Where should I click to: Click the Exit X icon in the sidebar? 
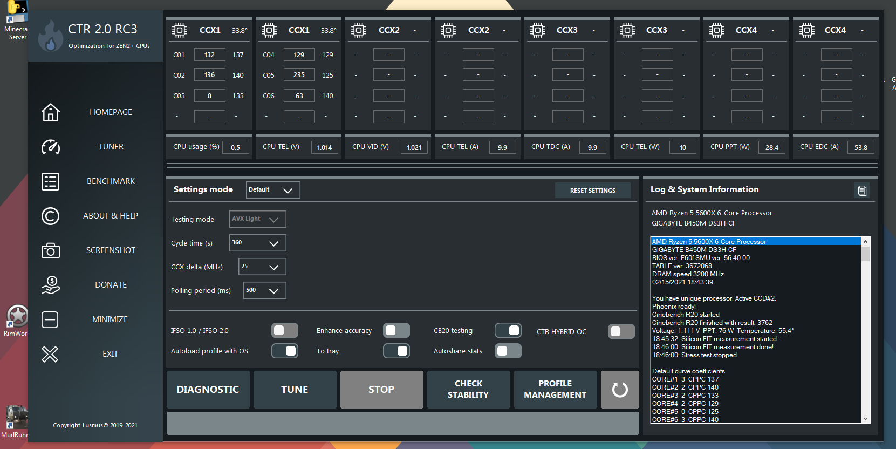50,354
